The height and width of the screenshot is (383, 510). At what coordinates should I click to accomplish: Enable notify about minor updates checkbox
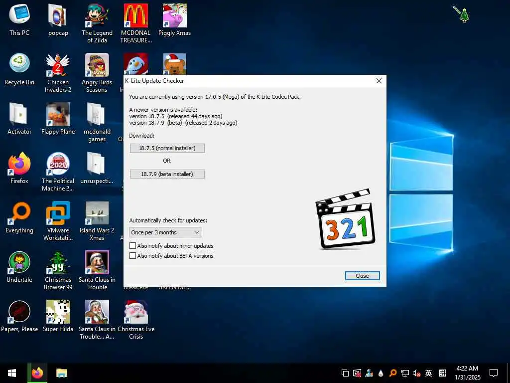click(x=132, y=246)
